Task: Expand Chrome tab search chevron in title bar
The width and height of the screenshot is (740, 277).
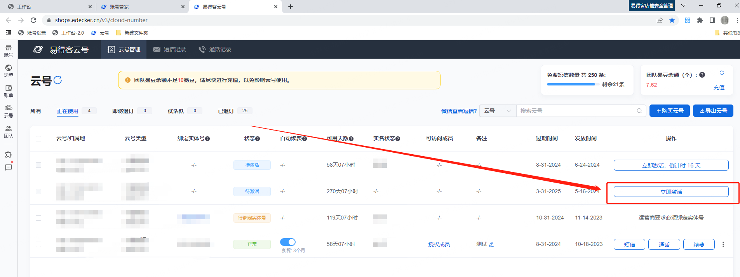Action: 683,6
